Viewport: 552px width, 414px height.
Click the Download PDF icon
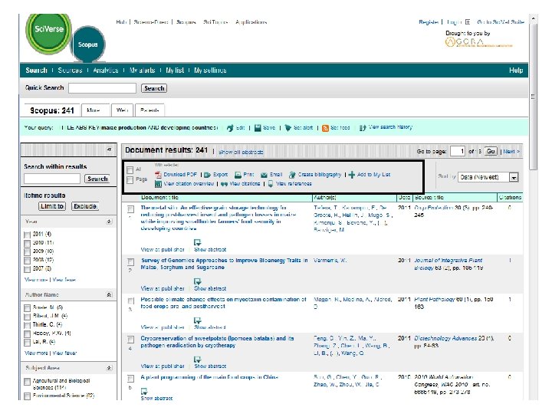(x=159, y=175)
